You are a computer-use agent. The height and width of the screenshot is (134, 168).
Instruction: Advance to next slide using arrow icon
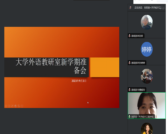[x=9, y=106]
